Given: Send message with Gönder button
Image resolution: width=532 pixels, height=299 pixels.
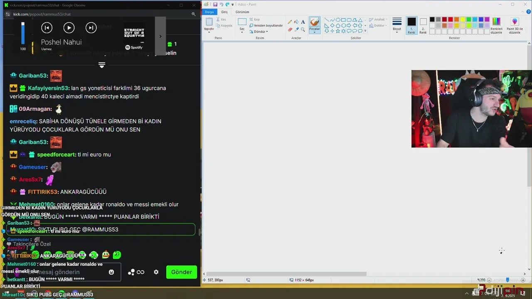Looking at the screenshot, I should pos(182,272).
